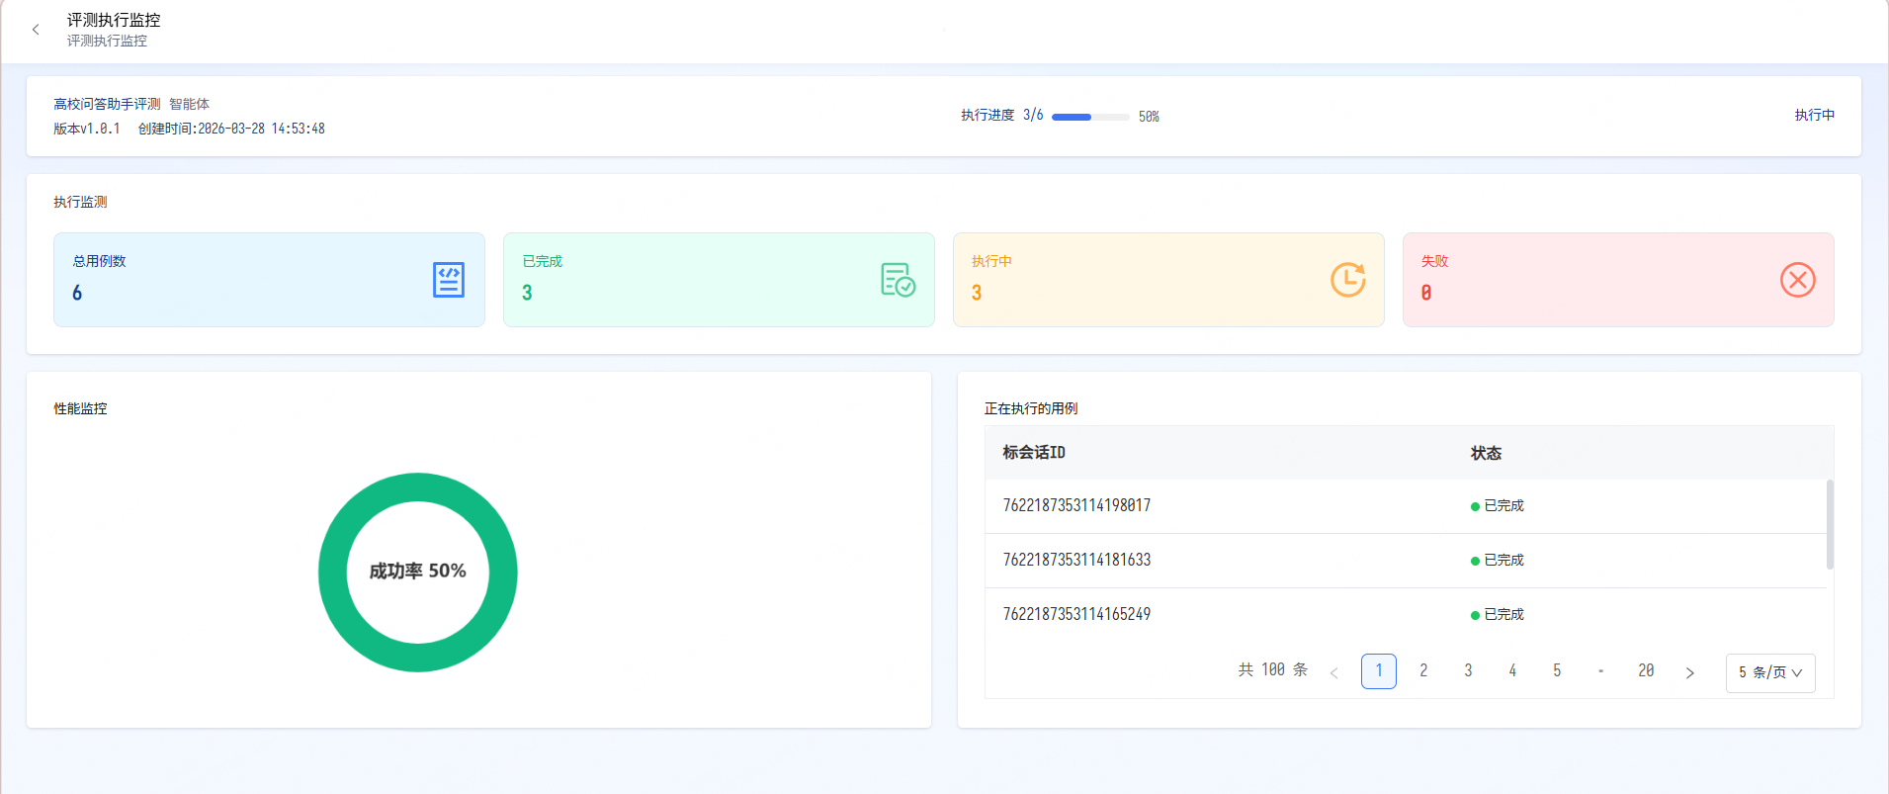
Task: Click the 共 100 条 total count
Action: (1273, 670)
